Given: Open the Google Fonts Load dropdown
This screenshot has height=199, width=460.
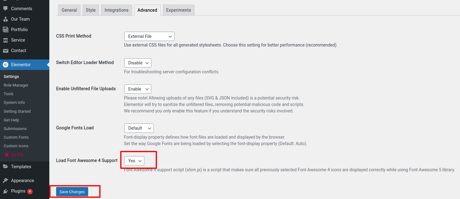Looking at the screenshot, I should (139, 128).
